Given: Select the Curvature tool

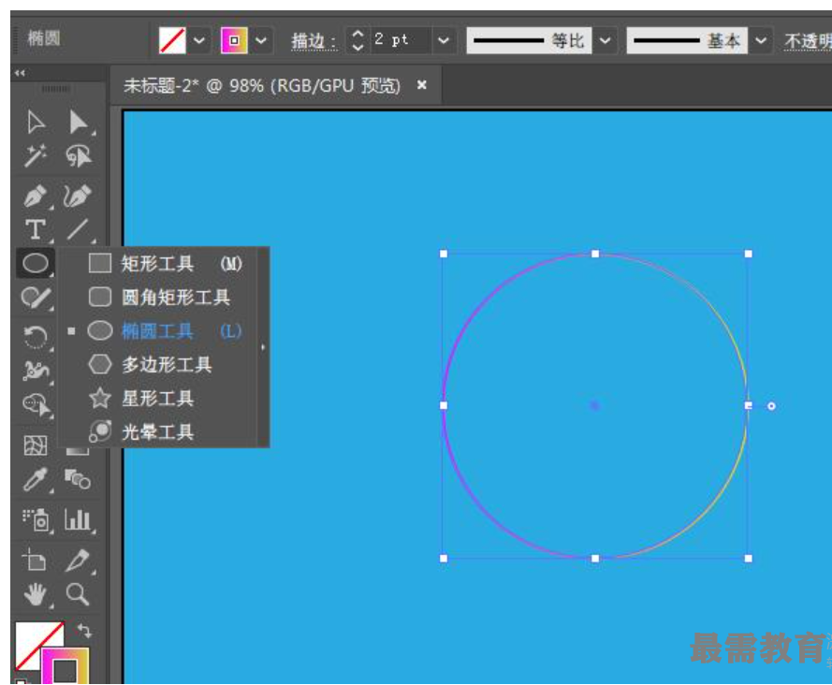Looking at the screenshot, I should (78, 196).
